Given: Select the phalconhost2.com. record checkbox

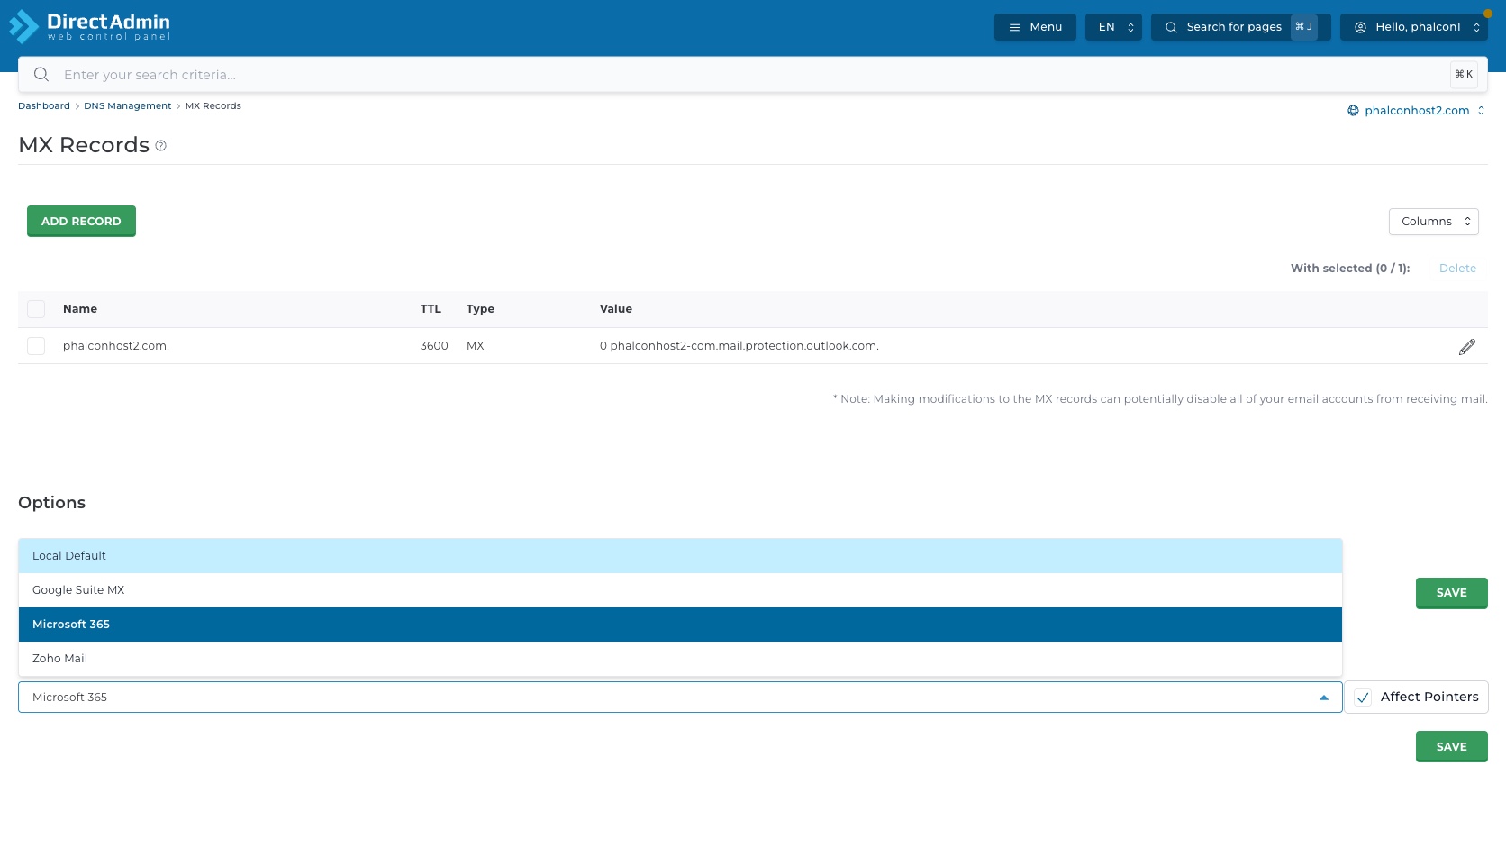Looking at the screenshot, I should (36, 346).
